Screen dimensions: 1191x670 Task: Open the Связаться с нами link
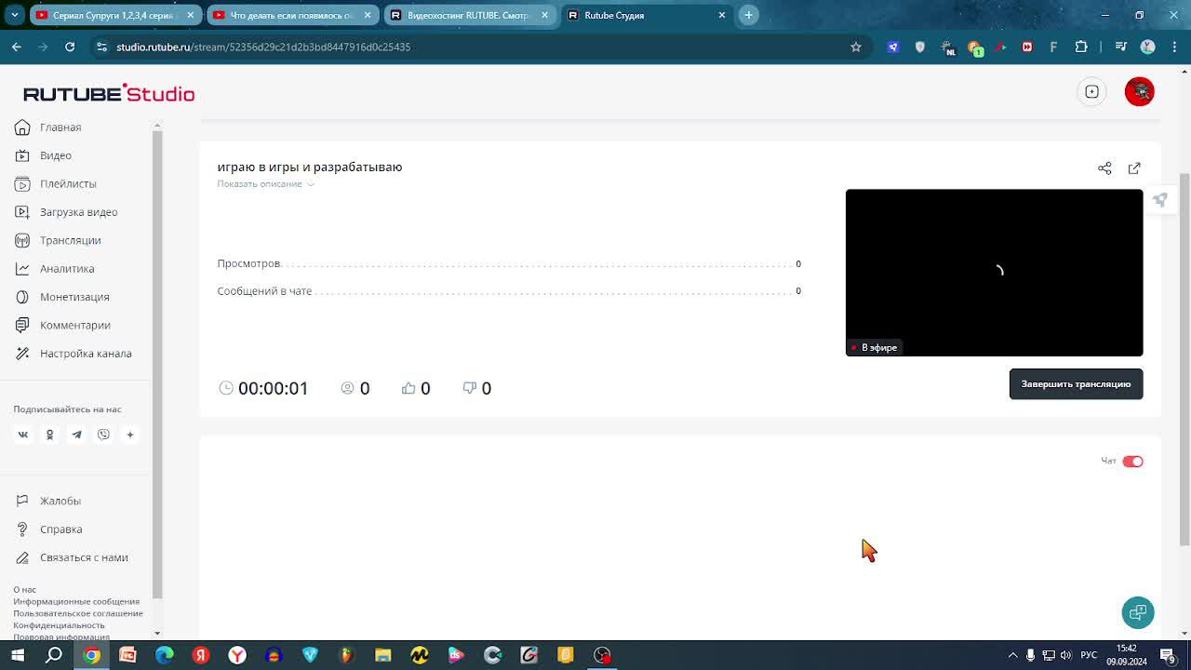(84, 557)
